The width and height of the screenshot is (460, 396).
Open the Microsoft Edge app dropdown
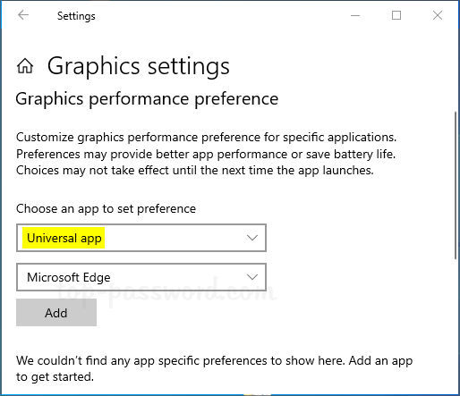click(x=141, y=277)
